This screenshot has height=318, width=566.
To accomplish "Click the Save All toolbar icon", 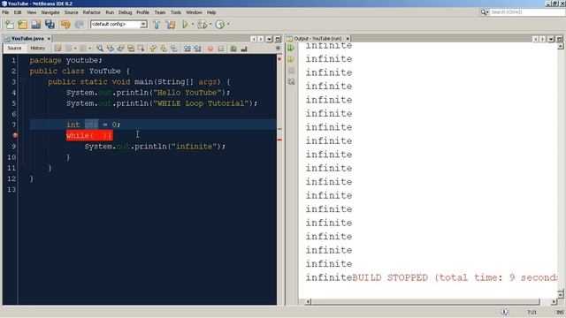I will [50, 25].
